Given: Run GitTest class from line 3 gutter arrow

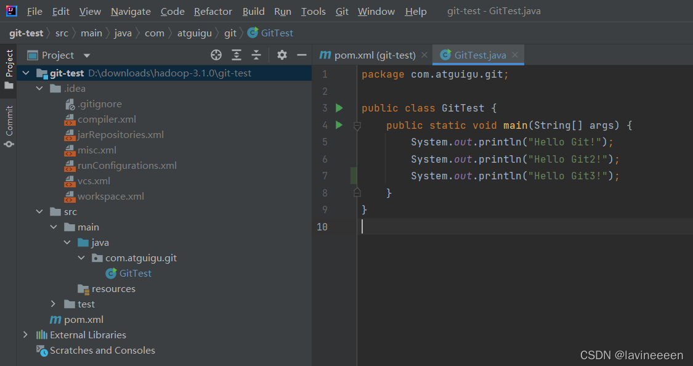Looking at the screenshot, I should click(x=339, y=108).
